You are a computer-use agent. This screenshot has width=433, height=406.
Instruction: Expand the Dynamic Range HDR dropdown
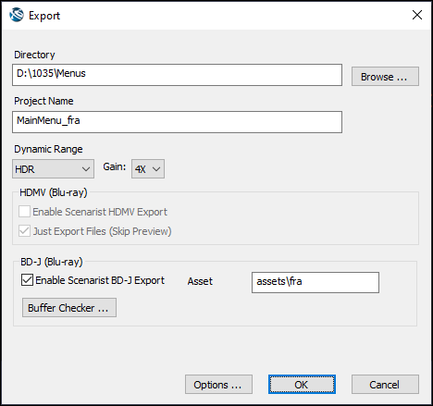click(53, 169)
